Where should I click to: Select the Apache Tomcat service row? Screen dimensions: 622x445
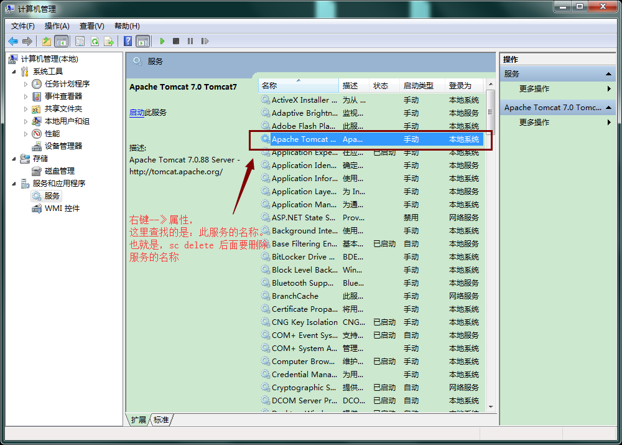pyautogui.click(x=371, y=139)
